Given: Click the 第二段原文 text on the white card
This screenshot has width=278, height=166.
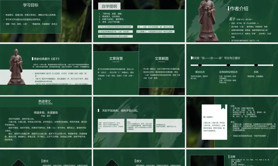Looking at the screenshot, I should point(208,117).
